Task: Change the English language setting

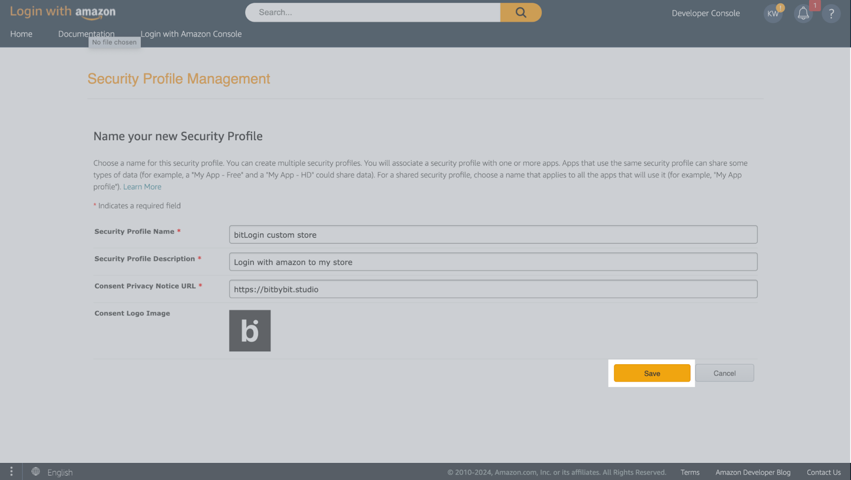Action: (60, 472)
